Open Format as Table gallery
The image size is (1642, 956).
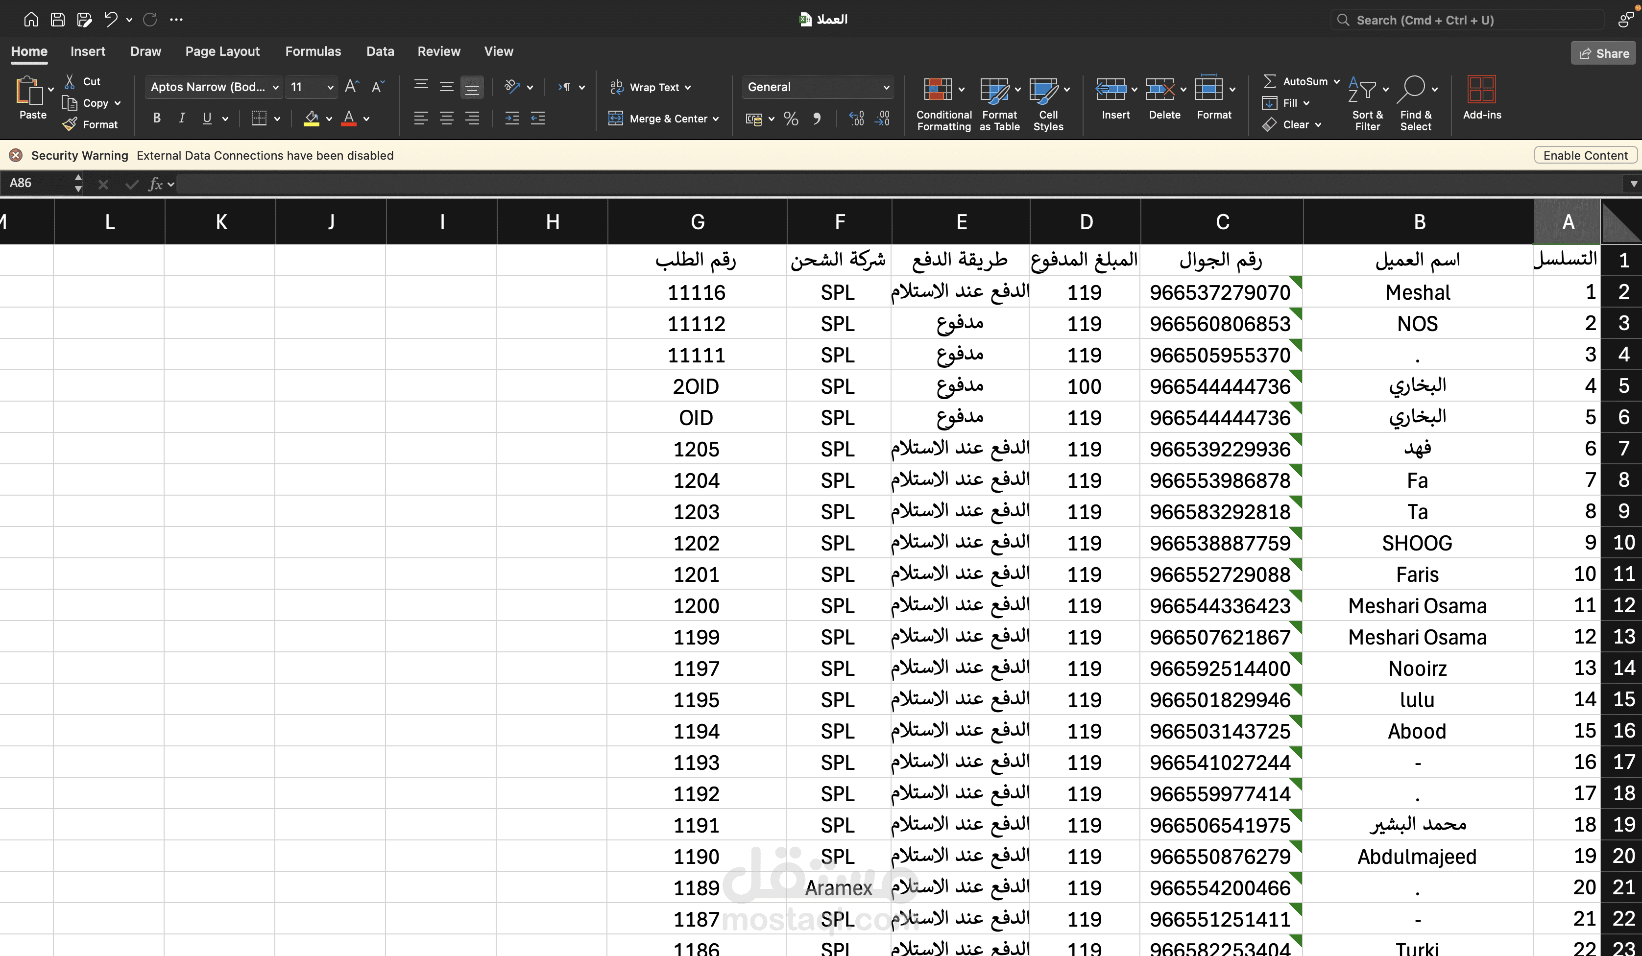tap(999, 104)
